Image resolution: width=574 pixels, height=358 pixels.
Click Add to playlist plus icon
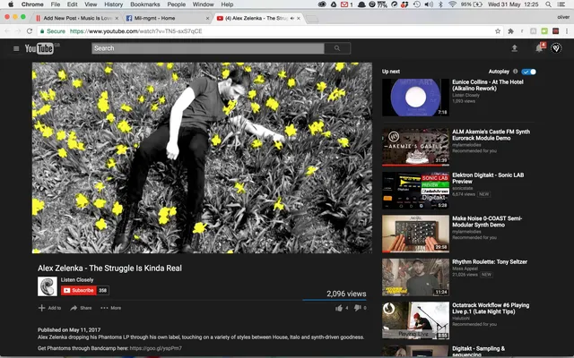click(x=42, y=308)
